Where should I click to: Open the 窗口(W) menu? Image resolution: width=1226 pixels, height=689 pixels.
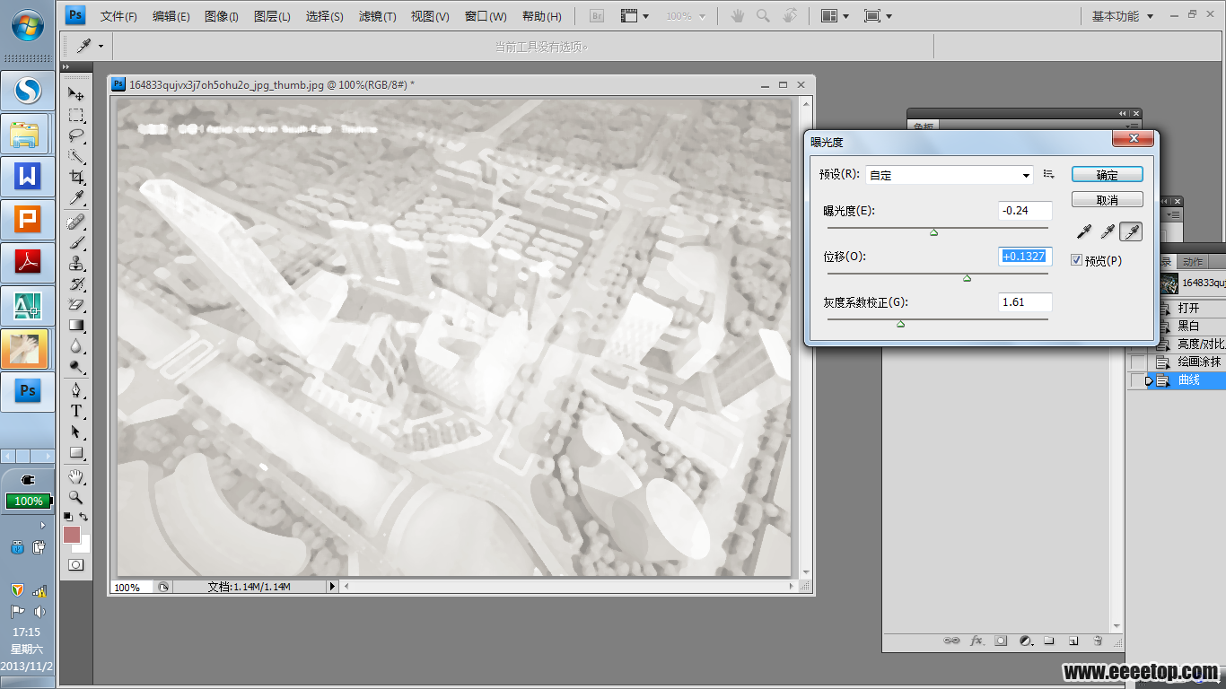[x=486, y=16]
